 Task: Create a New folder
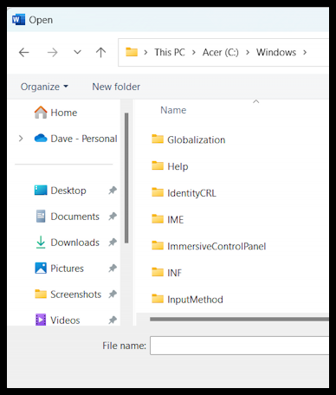tap(116, 87)
